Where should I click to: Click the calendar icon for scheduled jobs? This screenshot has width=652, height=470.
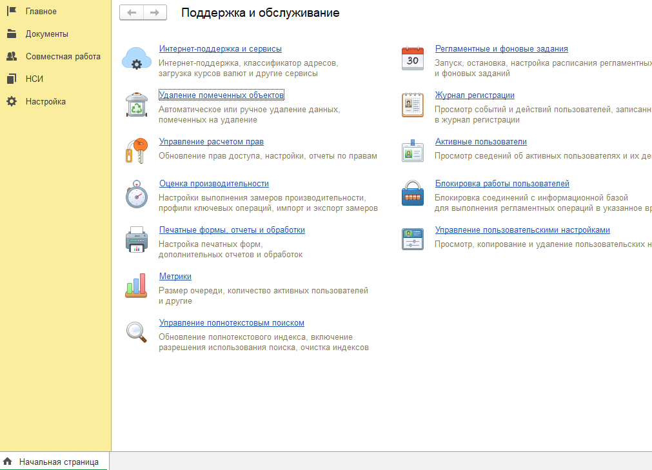coord(413,59)
